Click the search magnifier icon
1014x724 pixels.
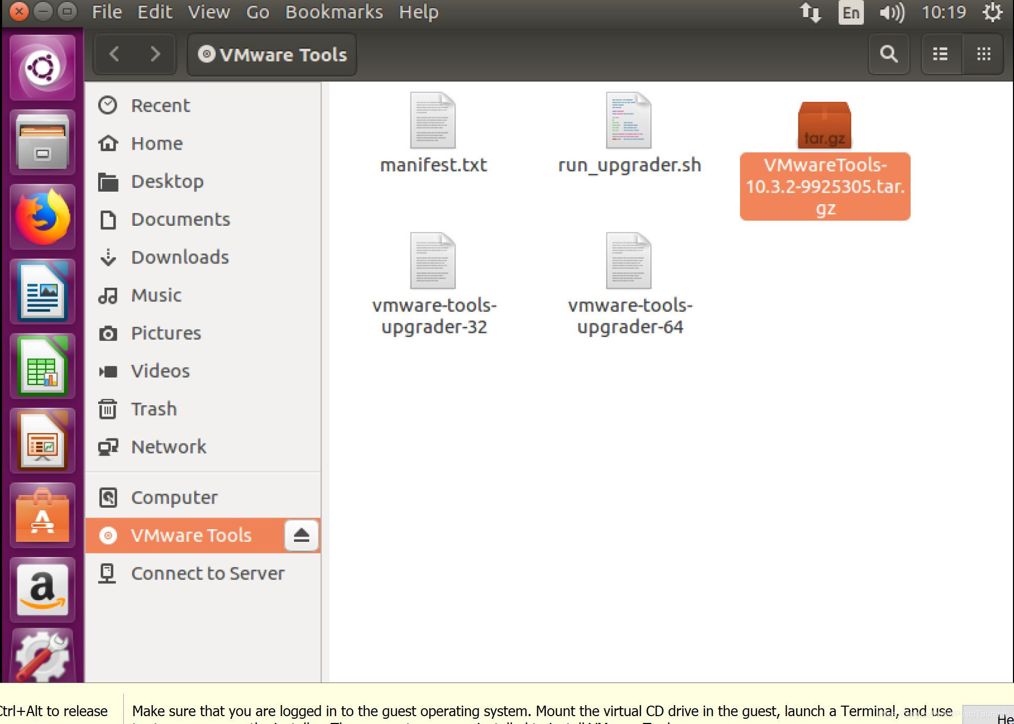[x=889, y=54]
